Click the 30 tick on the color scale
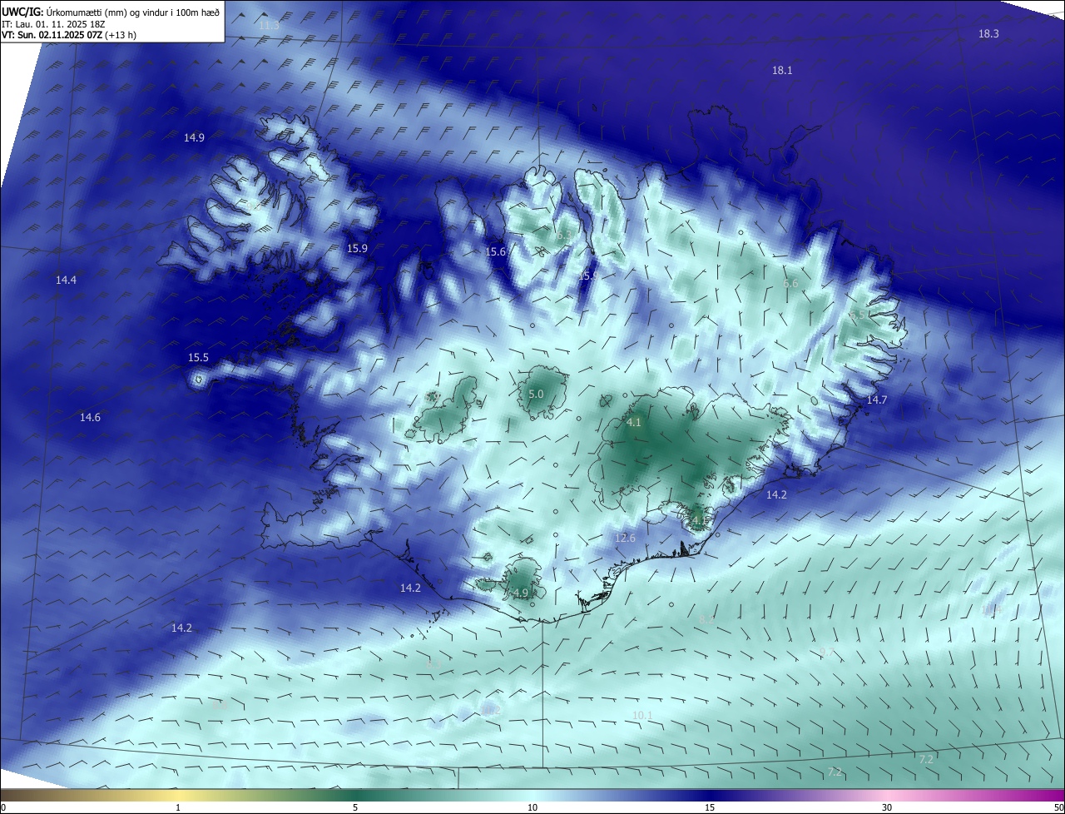Image resolution: width=1065 pixels, height=814 pixels. pyautogui.click(x=887, y=807)
